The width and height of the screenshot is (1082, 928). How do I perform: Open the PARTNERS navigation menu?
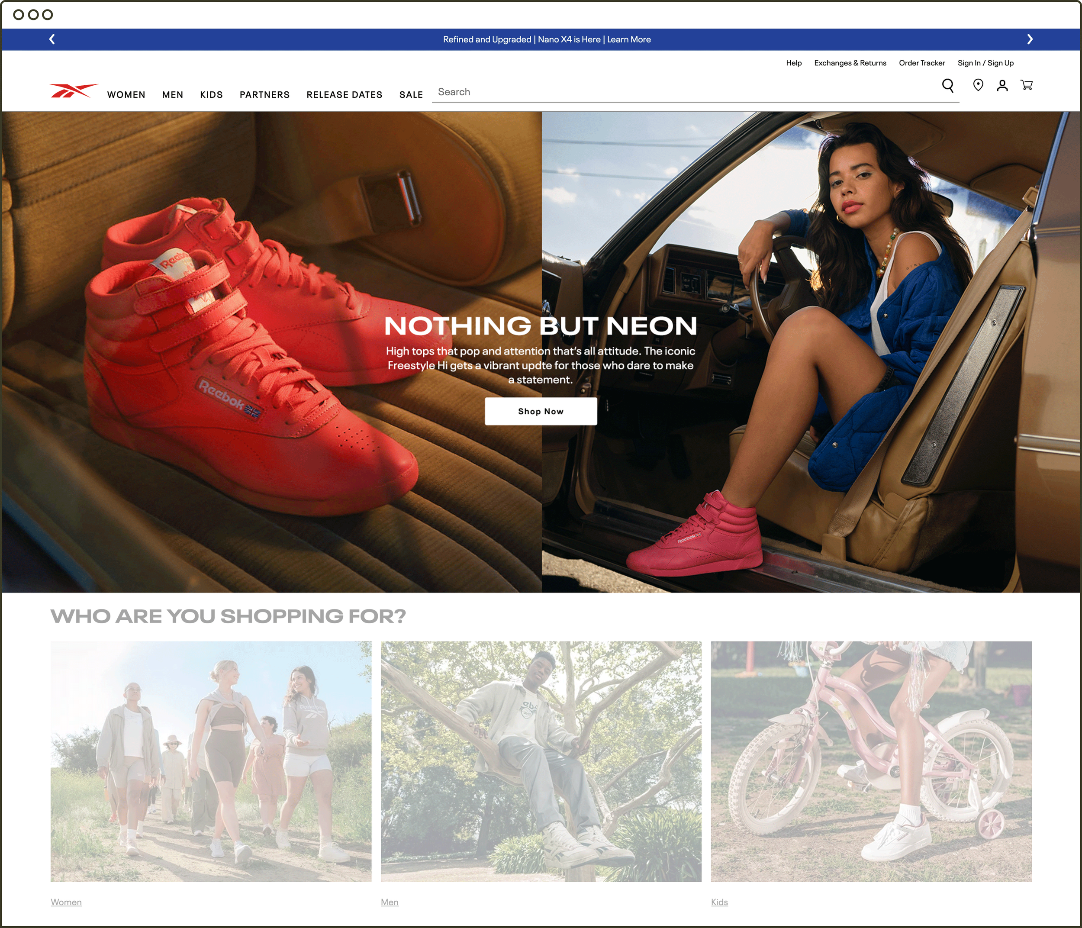[x=265, y=94]
